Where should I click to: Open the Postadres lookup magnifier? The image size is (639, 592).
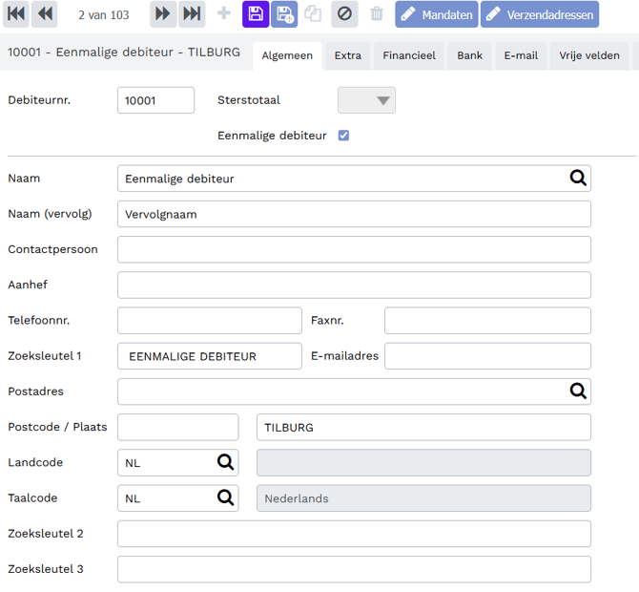point(578,391)
